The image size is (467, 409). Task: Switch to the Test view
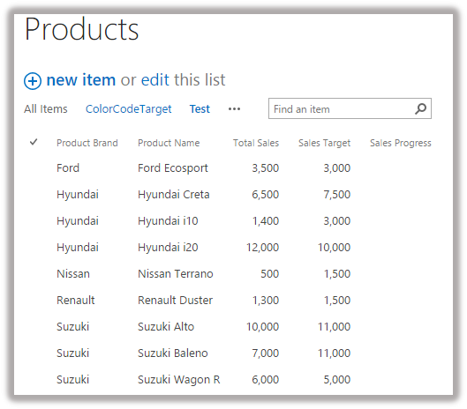coord(200,109)
